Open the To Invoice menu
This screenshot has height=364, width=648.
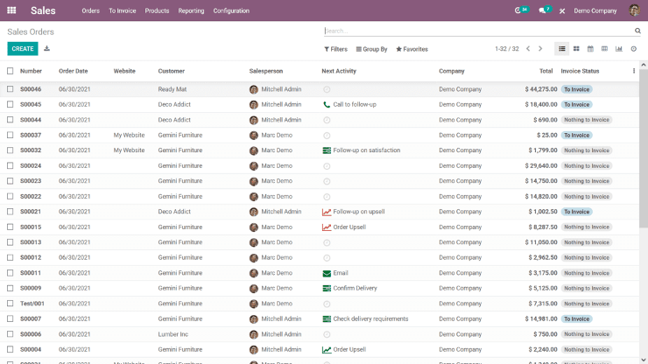(123, 10)
